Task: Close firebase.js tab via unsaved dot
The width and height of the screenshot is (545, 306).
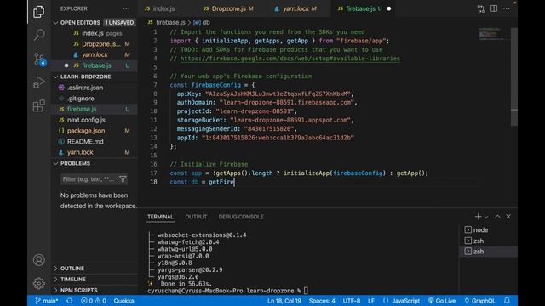Action: tap(389, 8)
